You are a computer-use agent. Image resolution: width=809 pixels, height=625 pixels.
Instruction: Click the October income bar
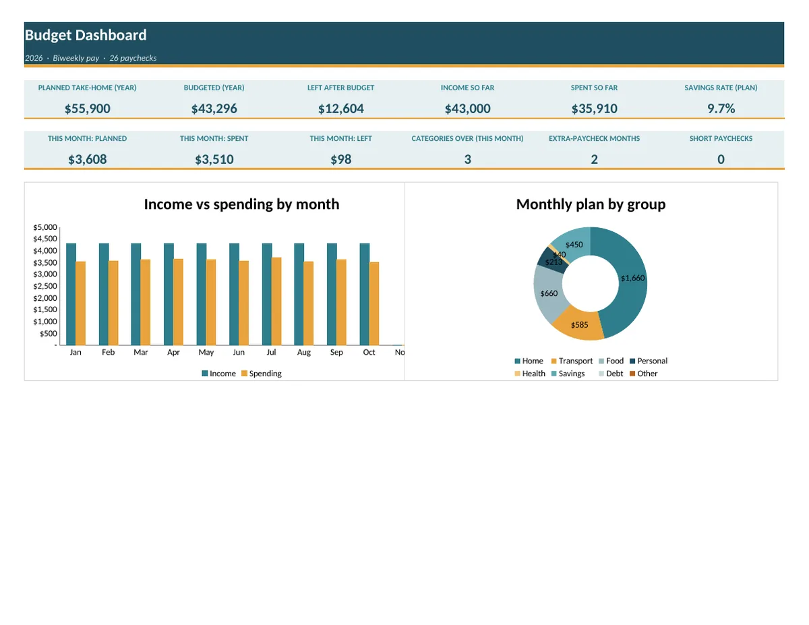(x=365, y=294)
